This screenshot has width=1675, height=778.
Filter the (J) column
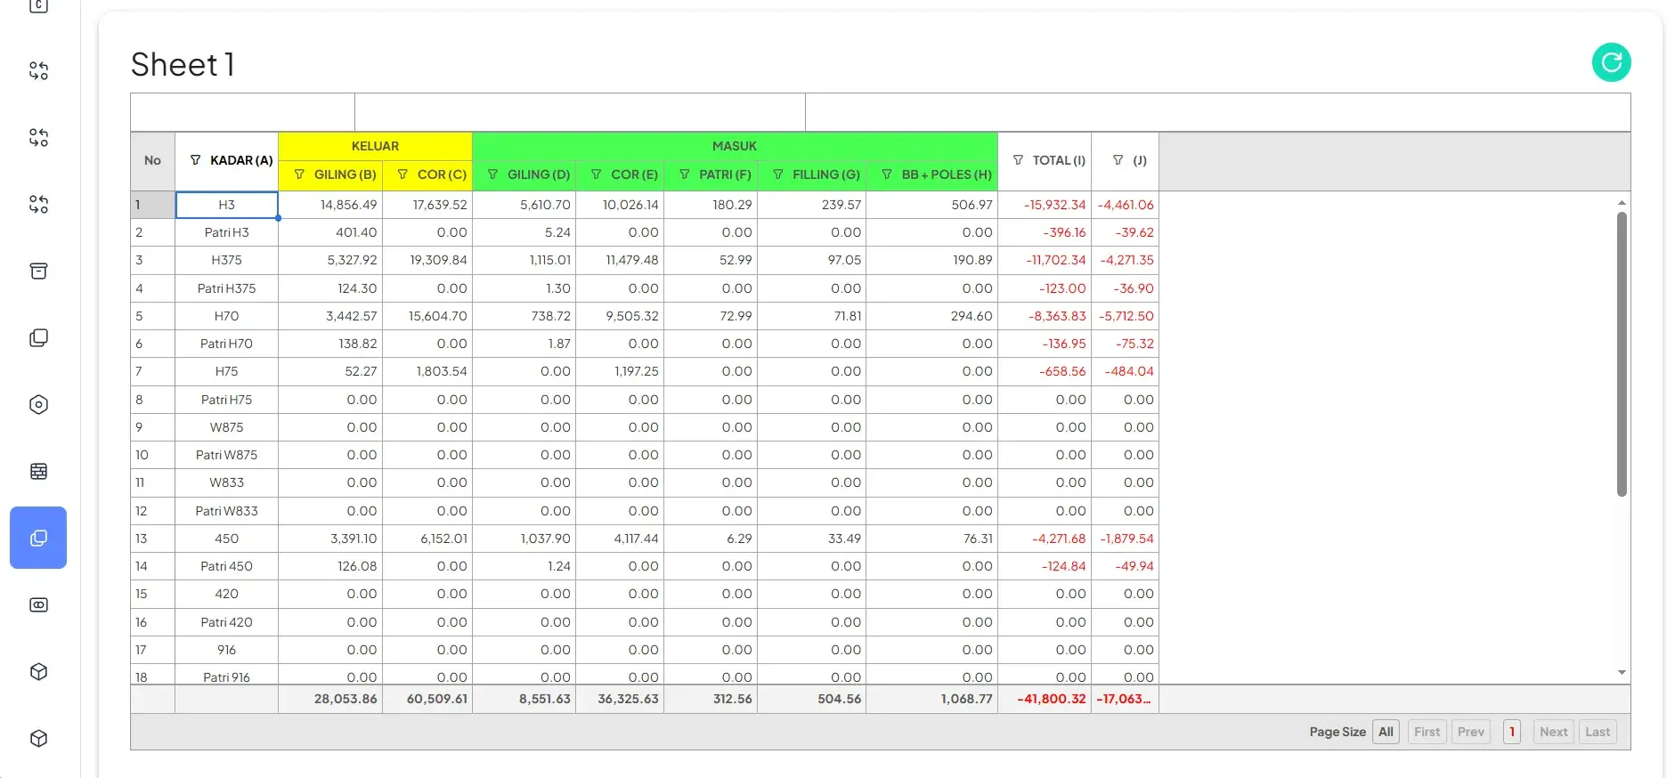(x=1118, y=160)
